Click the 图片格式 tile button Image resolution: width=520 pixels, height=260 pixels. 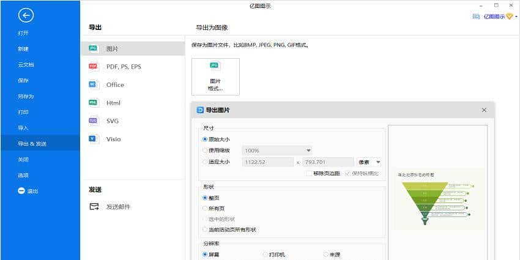point(215,76)
